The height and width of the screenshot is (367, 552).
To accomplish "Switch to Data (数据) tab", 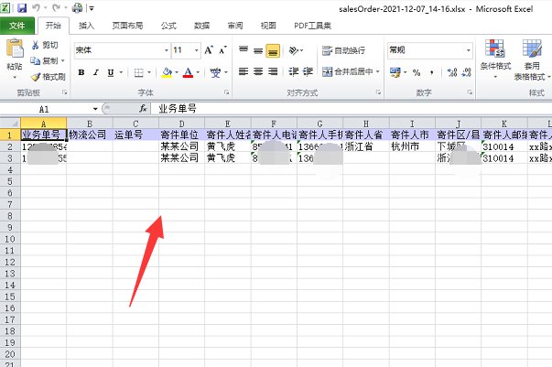I will [x=201, y=26].
